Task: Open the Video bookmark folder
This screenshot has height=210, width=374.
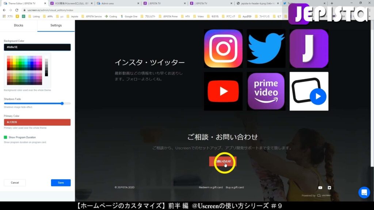Action: point(198,16)
